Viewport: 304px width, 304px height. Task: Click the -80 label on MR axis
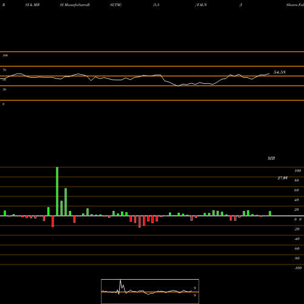tap(297, 258)
